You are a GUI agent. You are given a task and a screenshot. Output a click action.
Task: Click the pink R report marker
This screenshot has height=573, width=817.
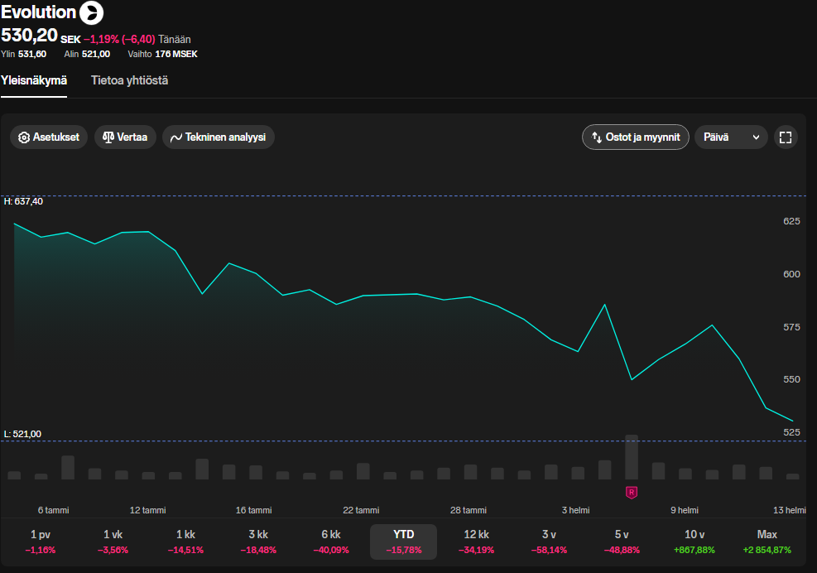632,493
